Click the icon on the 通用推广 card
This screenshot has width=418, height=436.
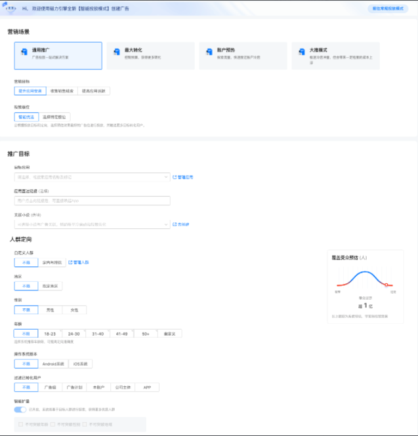click(x=24, y=51)
